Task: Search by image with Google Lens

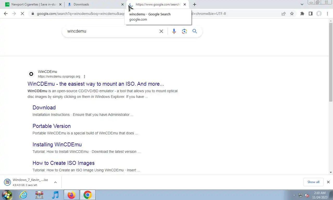Action: [x=184, y=31]
